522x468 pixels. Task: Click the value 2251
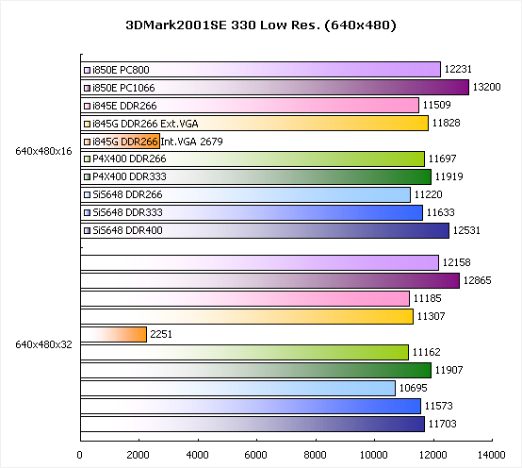[161, 334]
